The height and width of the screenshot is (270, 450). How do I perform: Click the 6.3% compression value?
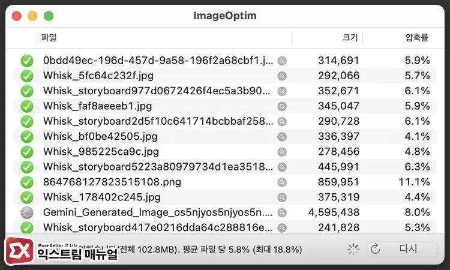pos(417,167)
